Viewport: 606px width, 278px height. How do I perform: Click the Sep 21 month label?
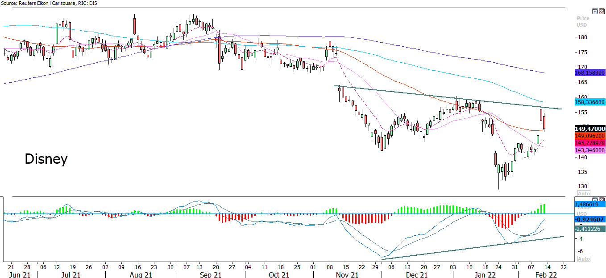pyautogui.click(x=211, y=275)
